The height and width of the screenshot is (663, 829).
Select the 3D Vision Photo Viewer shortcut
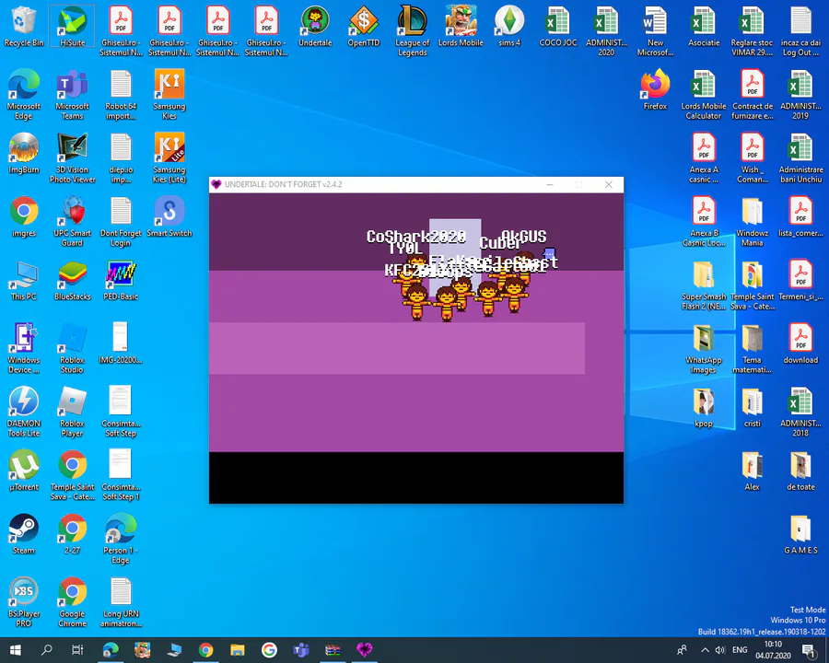[x=73, y=158]
